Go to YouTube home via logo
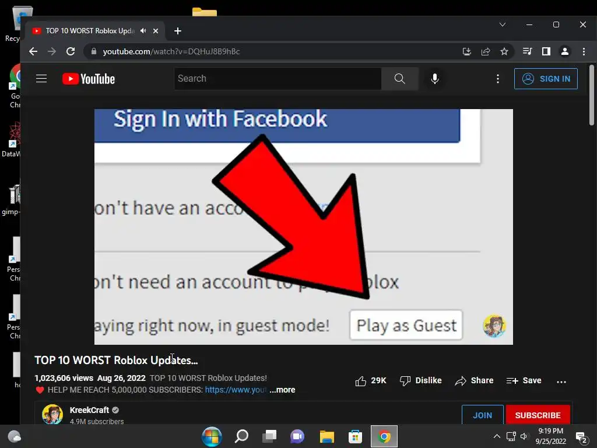The height and width of the screenshot is (448, 597). click(89, 79)
